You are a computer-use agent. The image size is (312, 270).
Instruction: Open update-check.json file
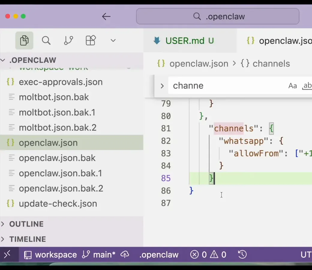coord(72,203)
